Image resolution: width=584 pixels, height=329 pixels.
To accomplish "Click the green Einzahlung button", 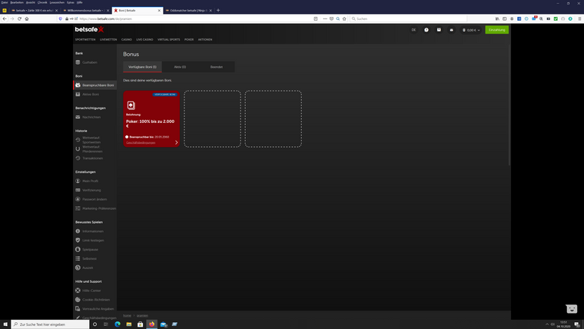I will coord(497,30).
